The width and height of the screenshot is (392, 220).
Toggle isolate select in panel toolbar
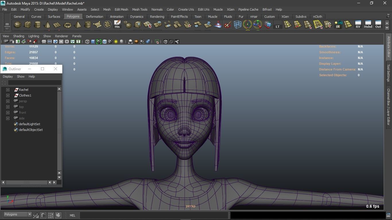[157, 42]
